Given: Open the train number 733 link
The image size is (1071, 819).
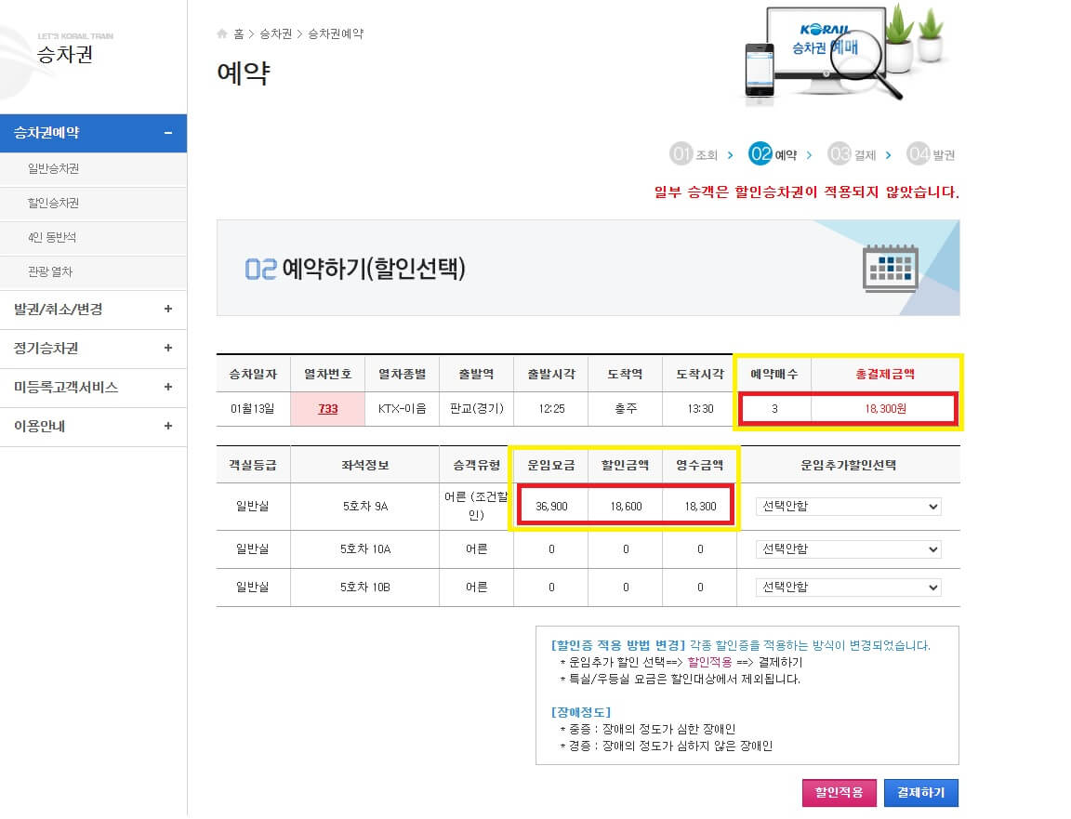Looking at the screenshot, I should pos(327,408).
